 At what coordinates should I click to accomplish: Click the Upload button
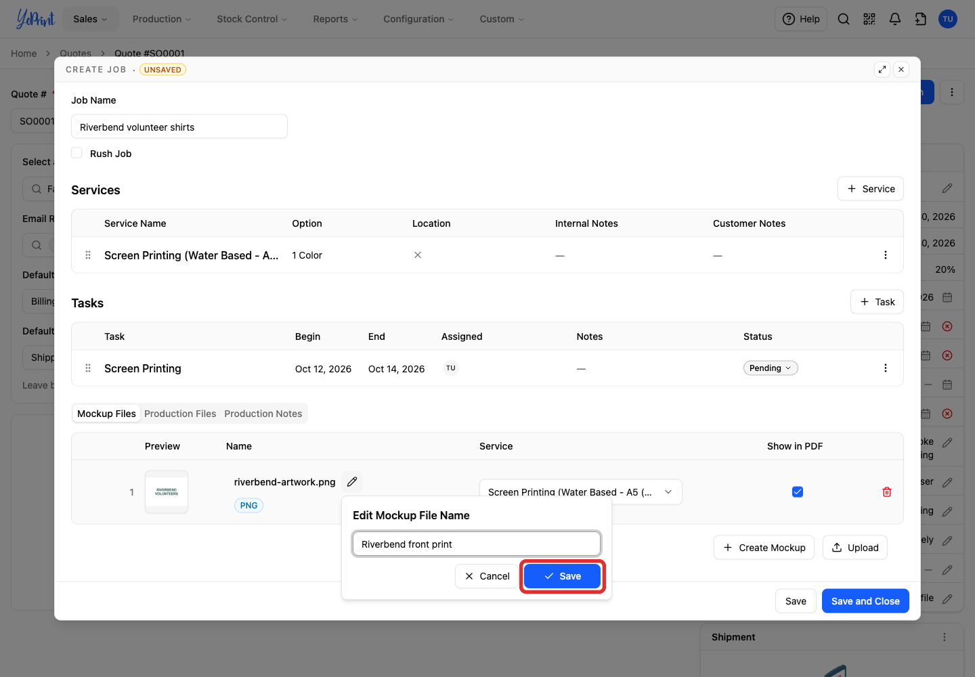tap(855, 548)
